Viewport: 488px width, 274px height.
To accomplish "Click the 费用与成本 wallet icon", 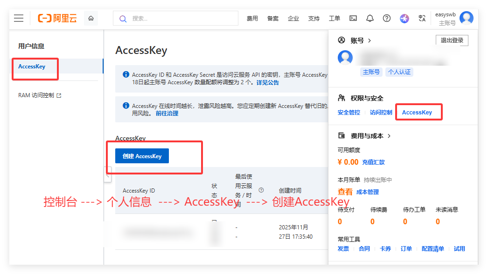I will tap(342, 135).
